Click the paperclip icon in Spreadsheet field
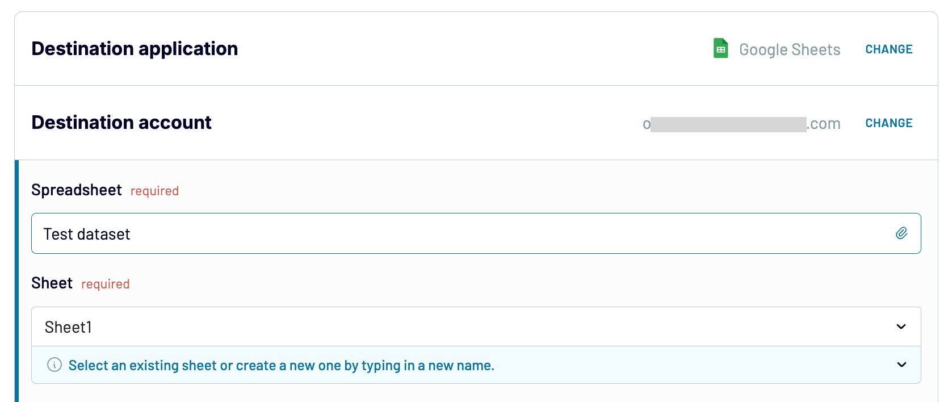948x402 pixels. (x=901, y=233)
